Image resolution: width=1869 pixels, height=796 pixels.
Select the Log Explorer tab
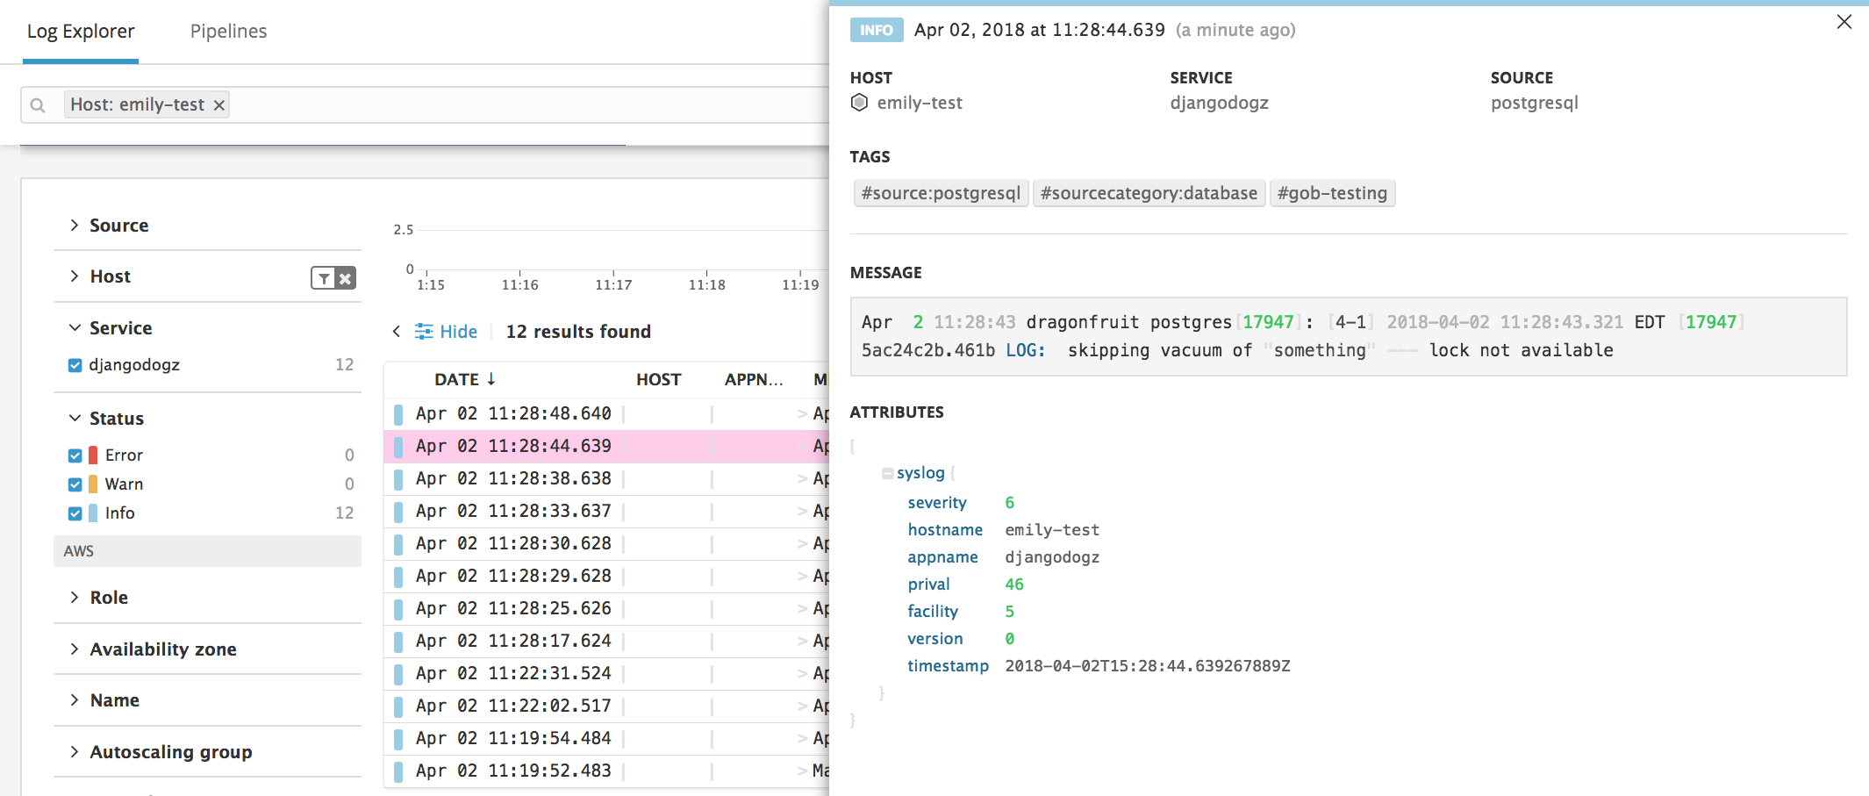click(80, 31)
